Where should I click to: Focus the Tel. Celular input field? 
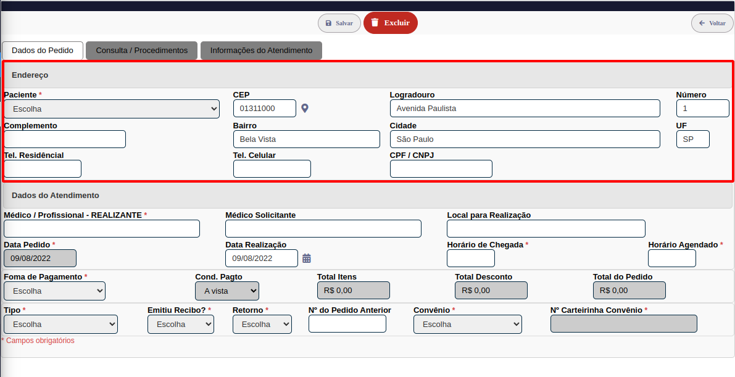click(272, 169)
